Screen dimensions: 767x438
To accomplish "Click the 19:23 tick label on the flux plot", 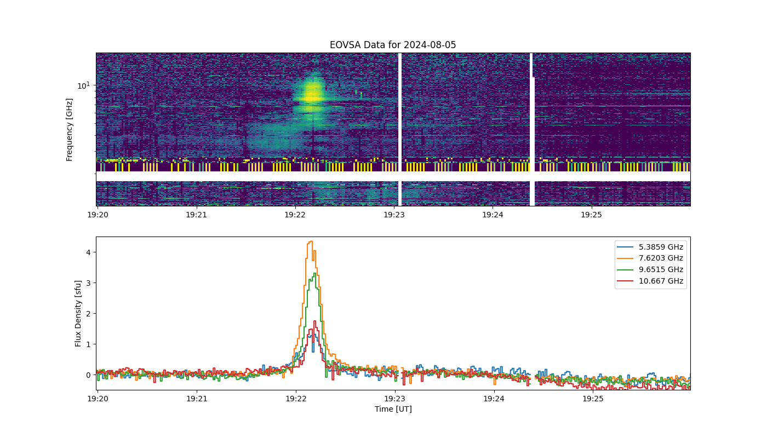I will click(x=394, y=399).
